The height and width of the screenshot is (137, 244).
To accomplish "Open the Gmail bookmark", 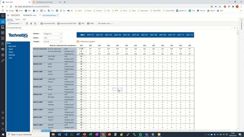I will [x=19, y=11].
